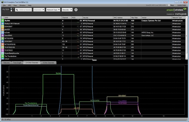Sort by the Channel column header
The width and height of the screenshot is (189, 122).
pyautogui.click(x=67, y=18)
